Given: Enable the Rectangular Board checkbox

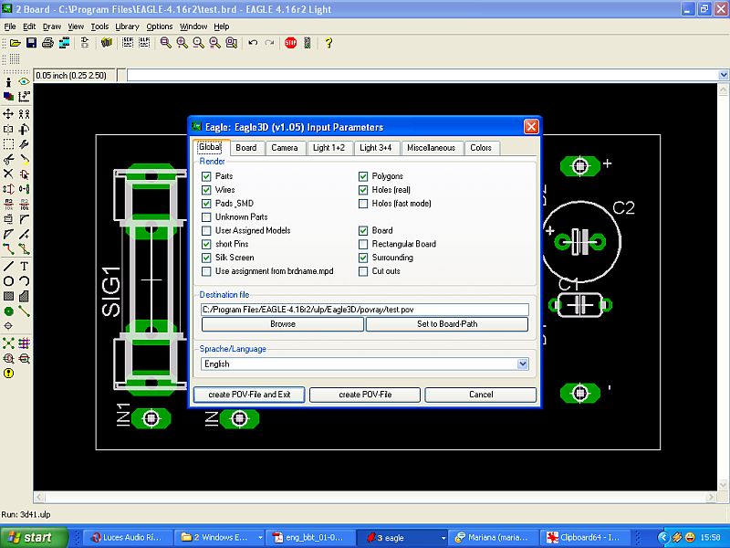Looking at the screenshot, I should (363, 244).
